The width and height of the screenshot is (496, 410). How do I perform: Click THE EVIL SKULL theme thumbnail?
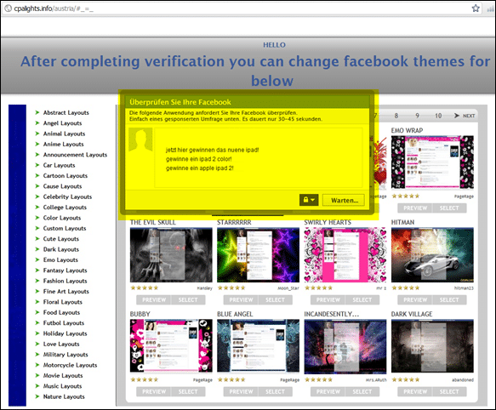point(171,255)
